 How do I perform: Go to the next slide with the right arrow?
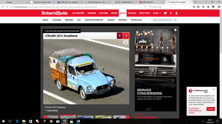point(126,36)
